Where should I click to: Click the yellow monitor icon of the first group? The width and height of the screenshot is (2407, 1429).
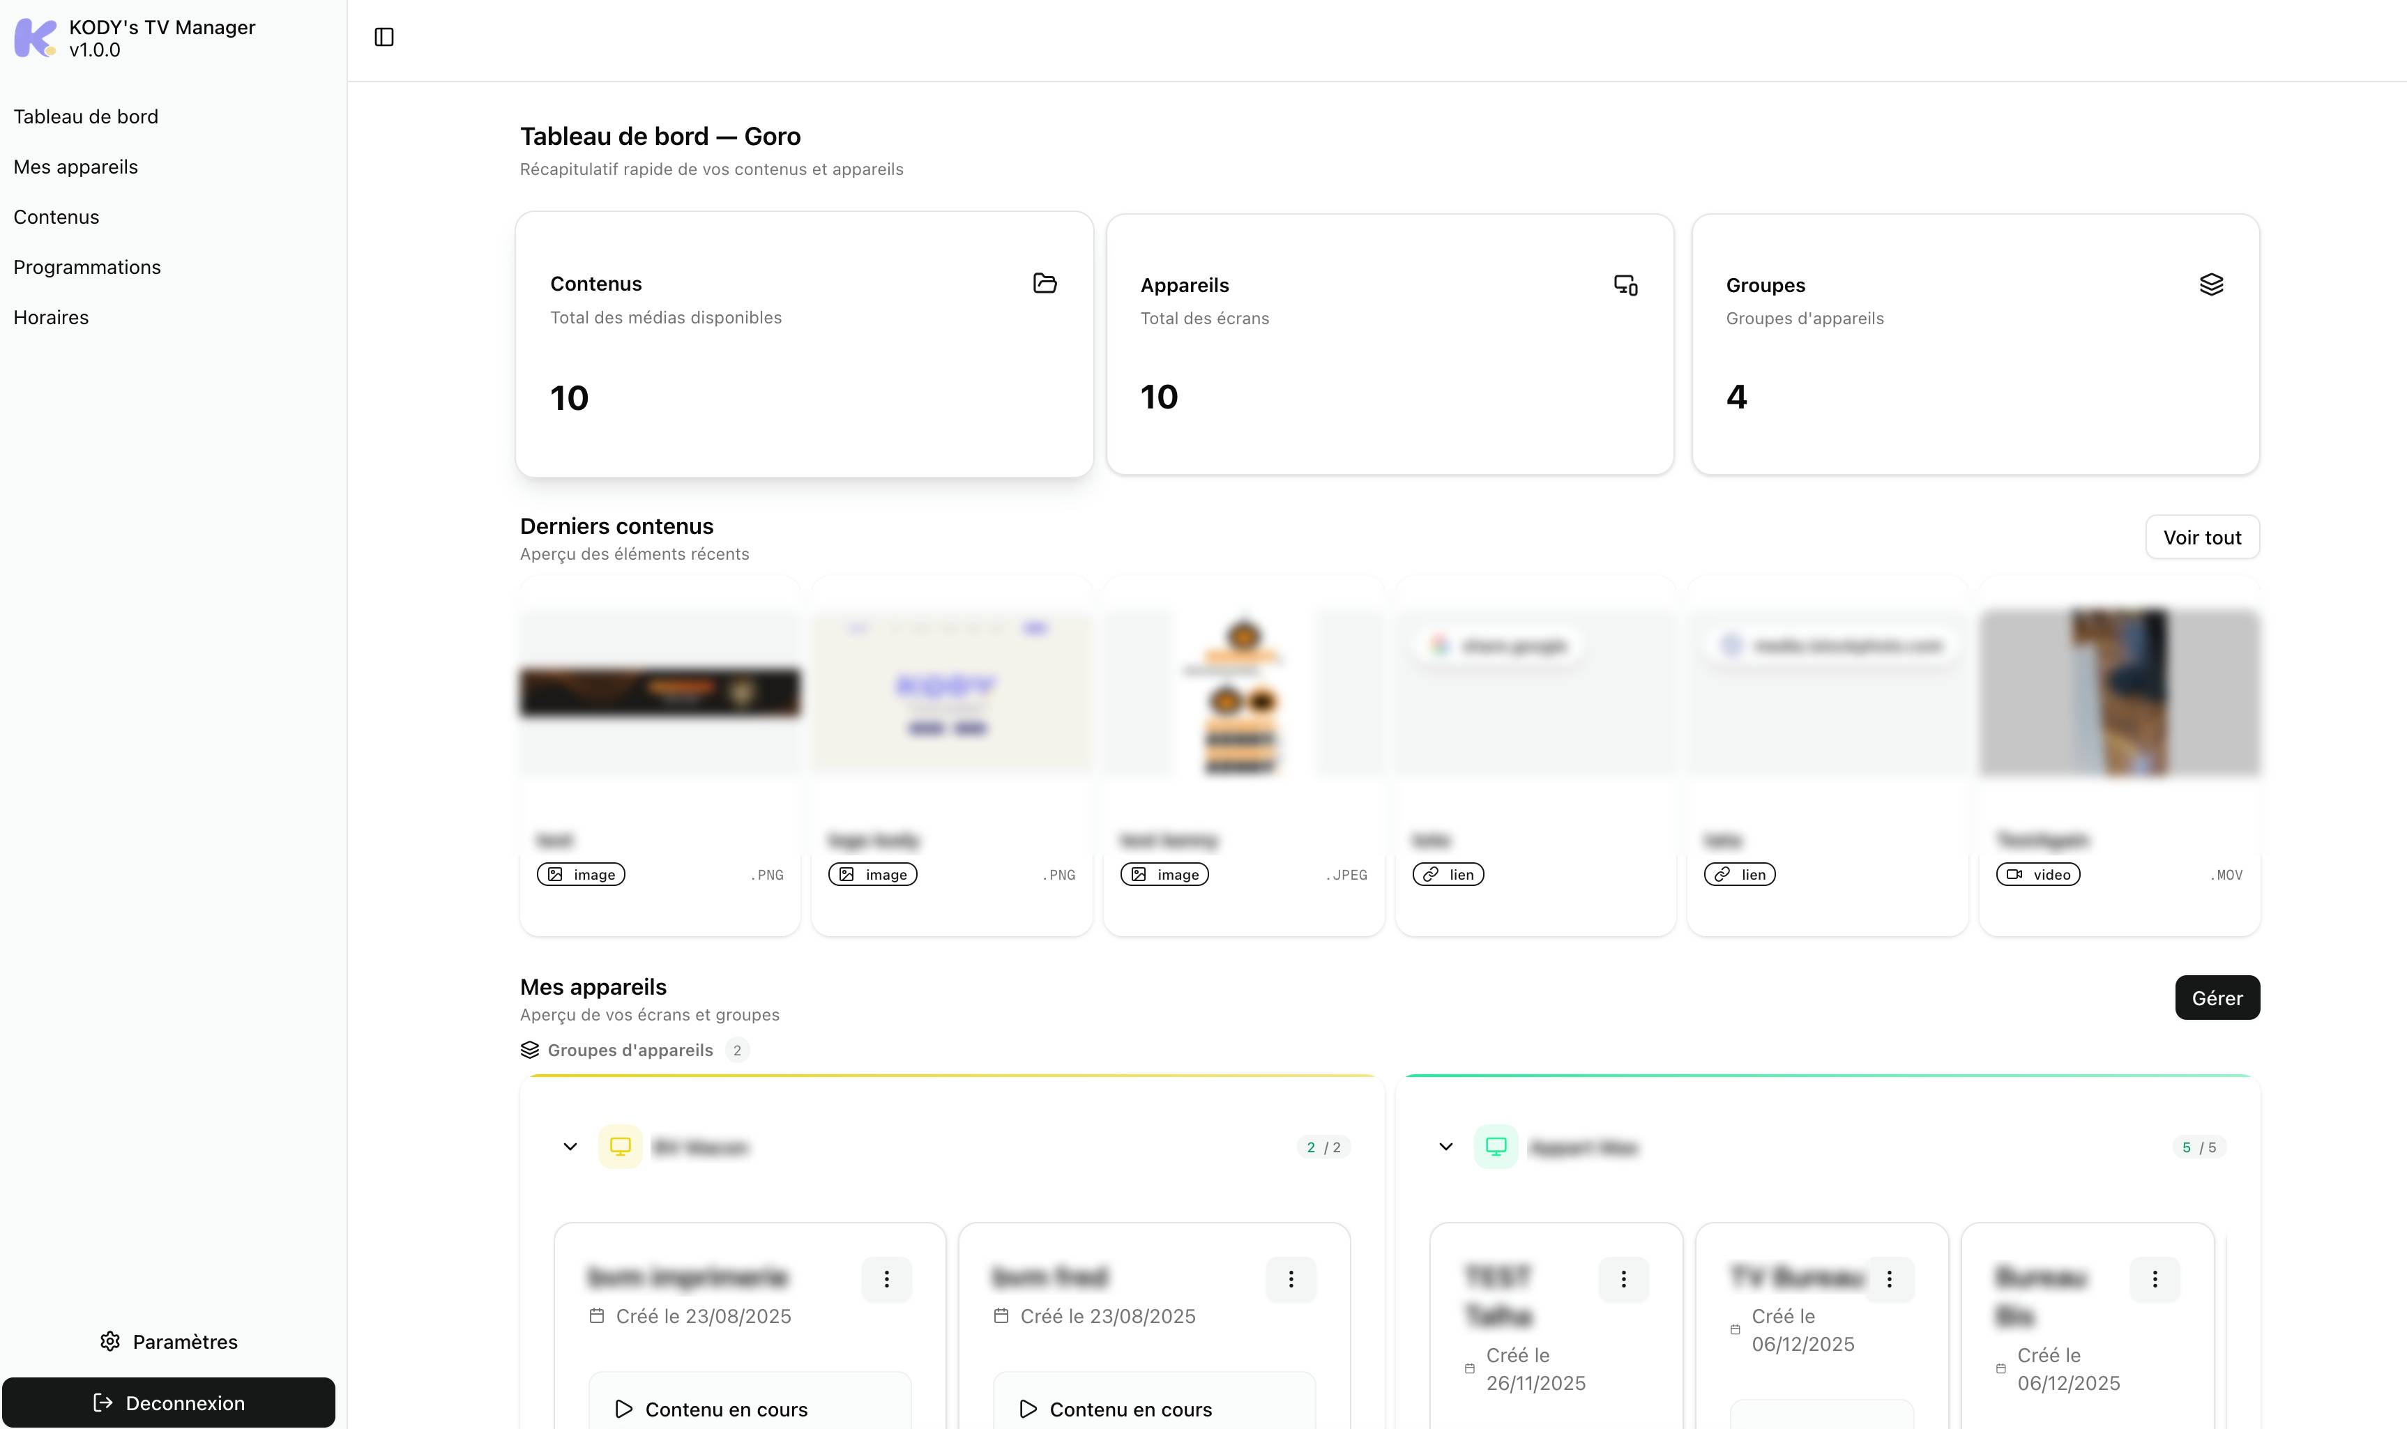point(621,1146)
